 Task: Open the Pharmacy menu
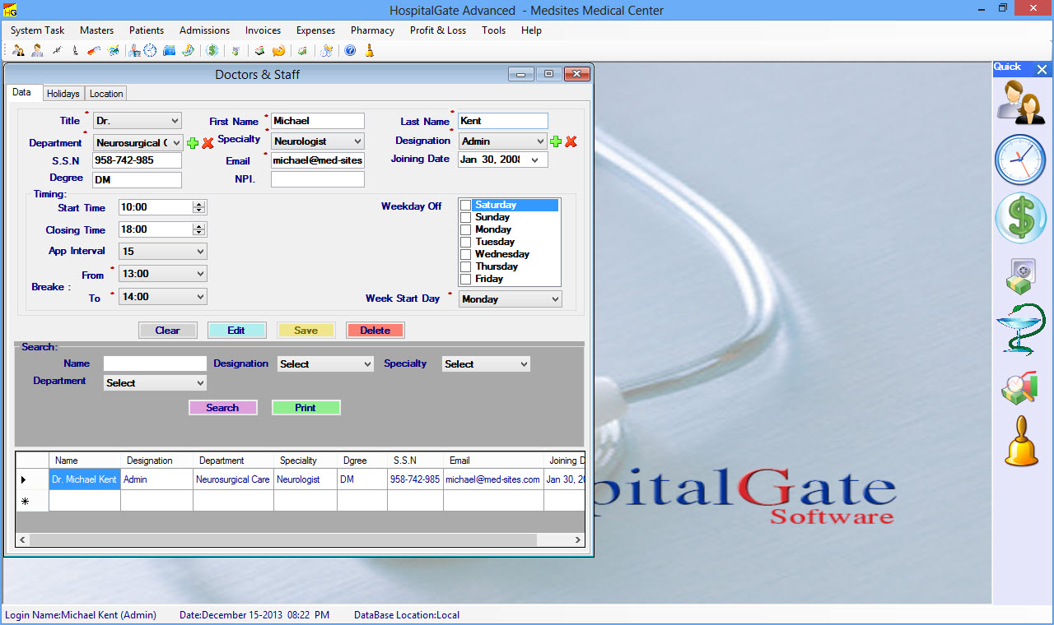pos(372,30)
